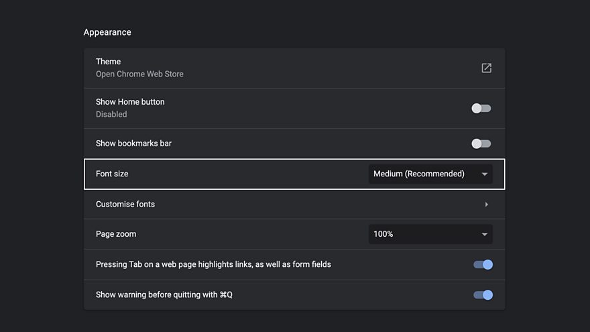
Task: Click the Page zoom dropdown arrow
Action: pos(485,235)
